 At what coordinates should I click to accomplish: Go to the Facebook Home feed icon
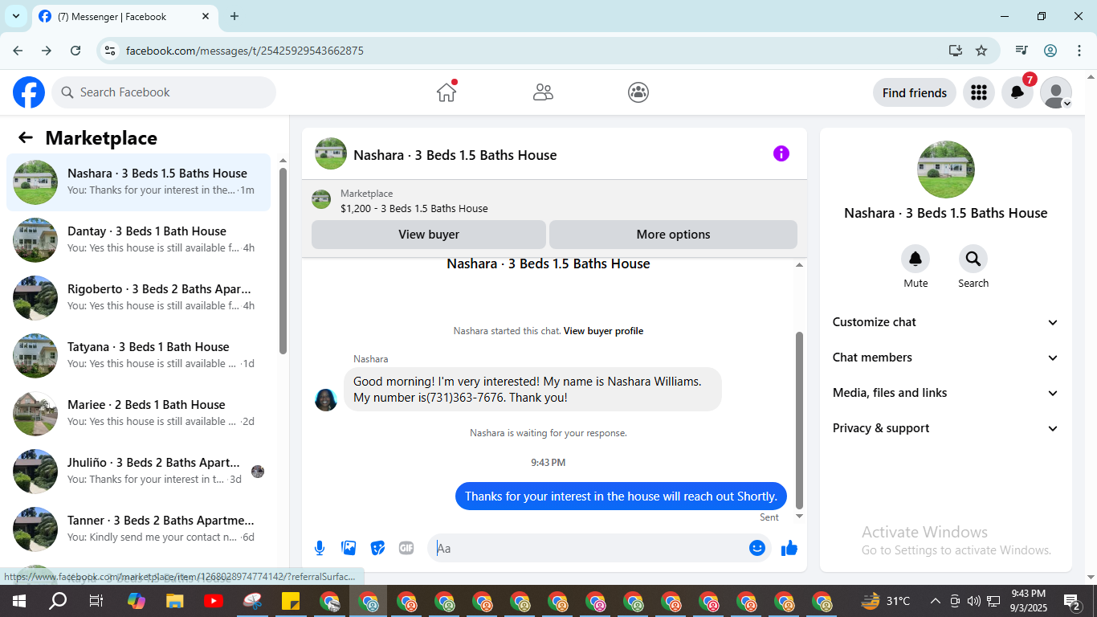447,92
